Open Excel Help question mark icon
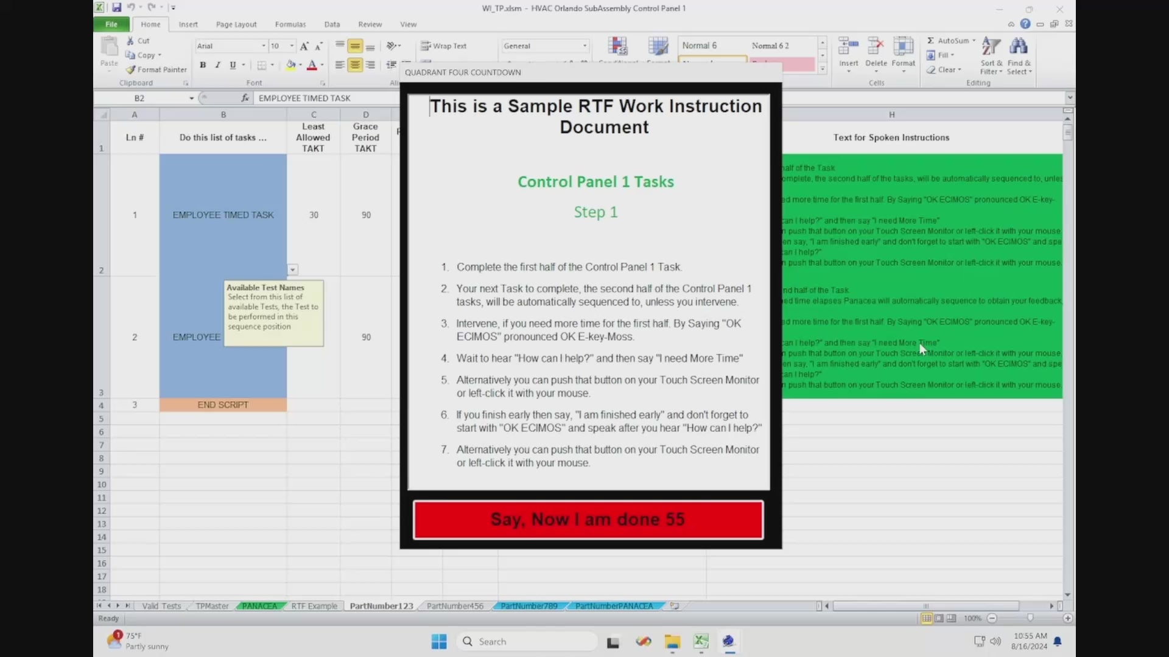Screen dimensions: 1169x657 pos(1025,24)
